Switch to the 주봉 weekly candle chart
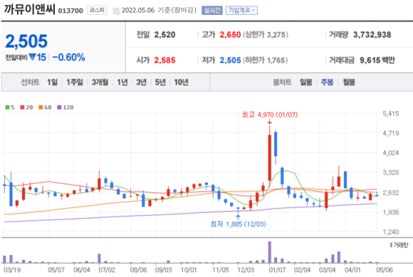Image resolution: width=413 pixels, height=277 pixels. (x=327, y=82)
